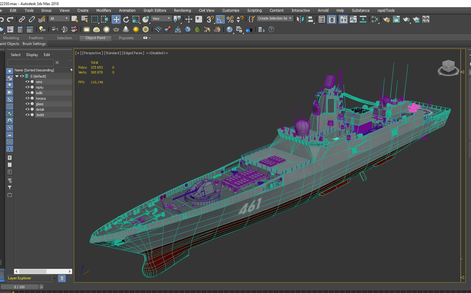
Task: Toggle the Percent Snap icon
Action: [x=230, y=19]
